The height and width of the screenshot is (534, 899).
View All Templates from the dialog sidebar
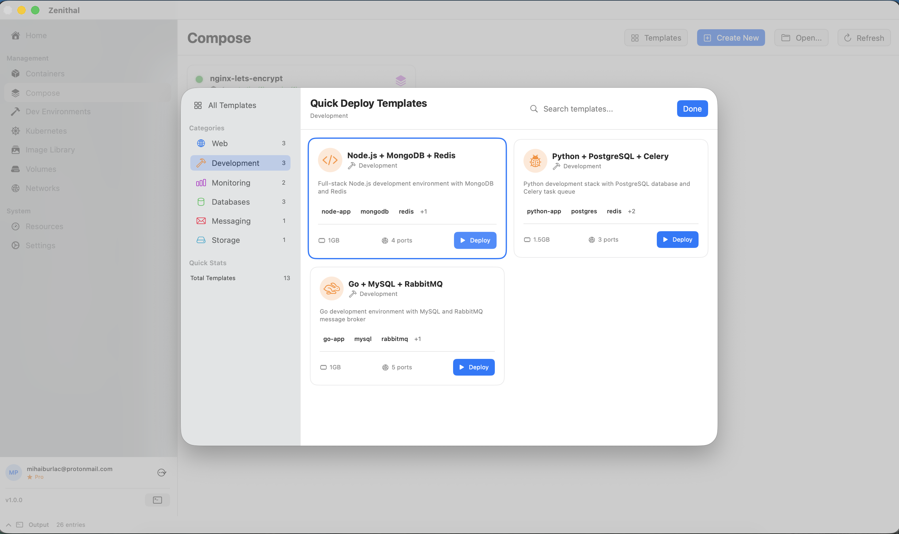231,105
